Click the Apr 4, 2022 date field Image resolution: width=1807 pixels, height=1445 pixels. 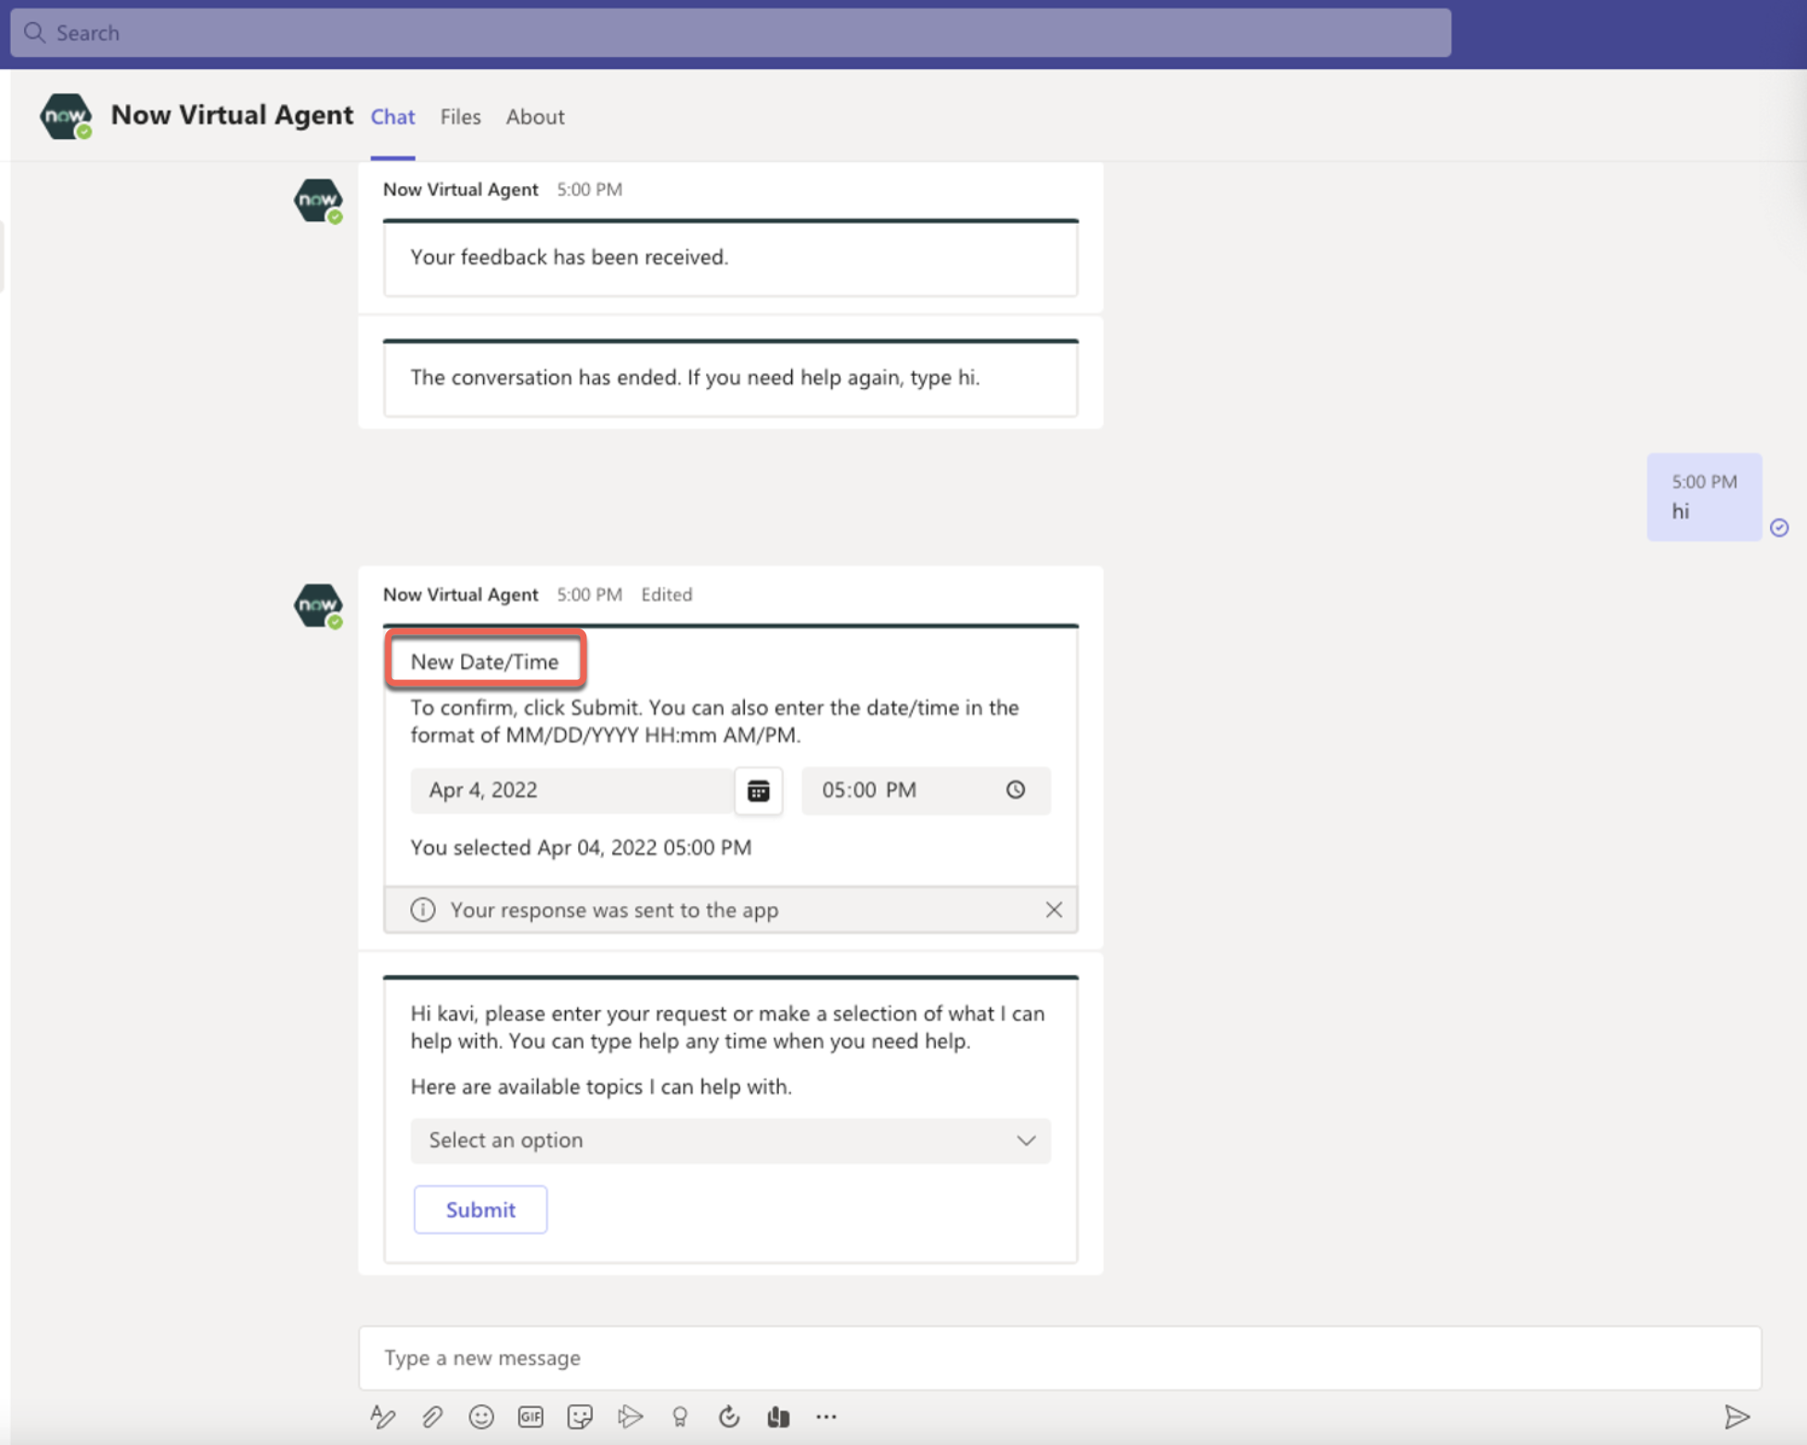573,790
